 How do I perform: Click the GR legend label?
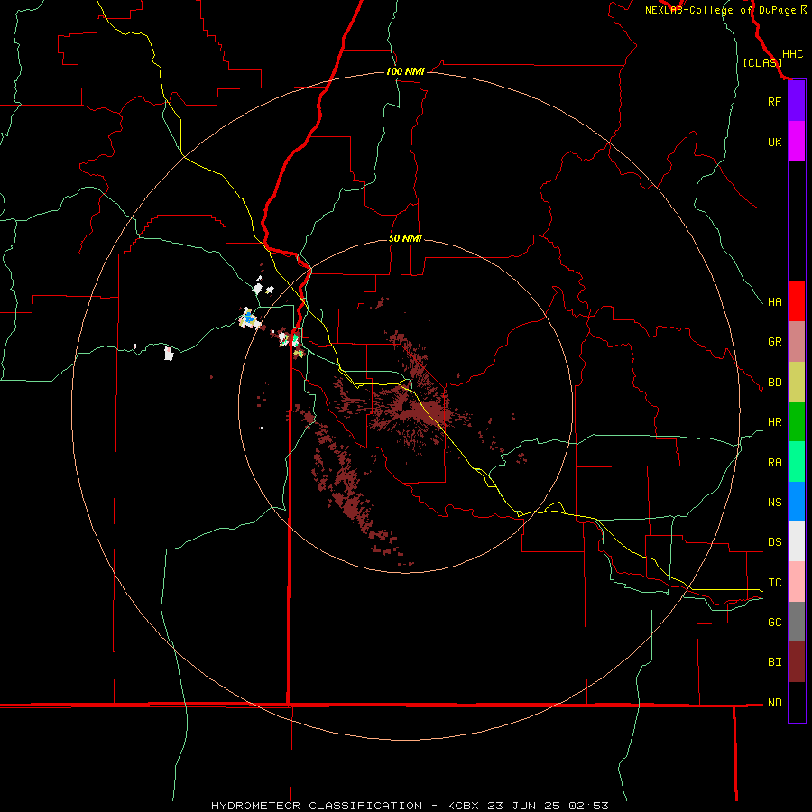pos(774,342)
